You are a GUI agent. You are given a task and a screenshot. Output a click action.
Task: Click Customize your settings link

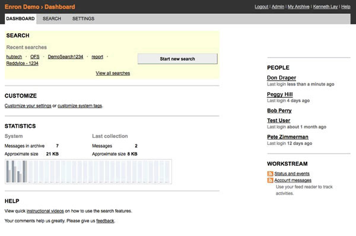[28, 106]
